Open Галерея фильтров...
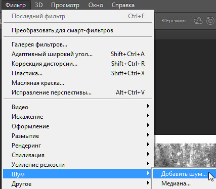This screenshot has width=216, height=189. 78,44
